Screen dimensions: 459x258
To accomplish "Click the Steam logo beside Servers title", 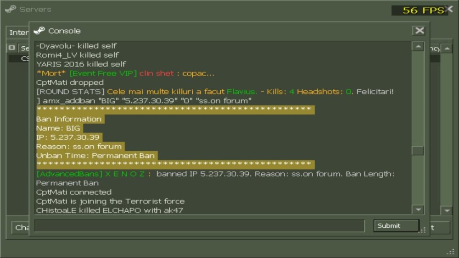I will [x=11, y=9].
